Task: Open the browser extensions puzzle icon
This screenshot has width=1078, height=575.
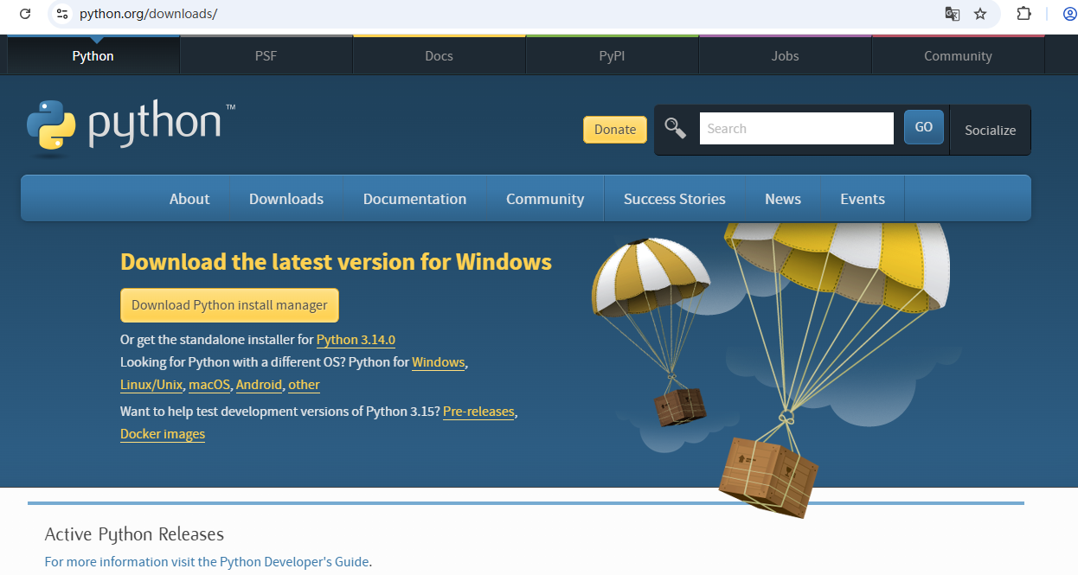Action: pos(1023,14)
